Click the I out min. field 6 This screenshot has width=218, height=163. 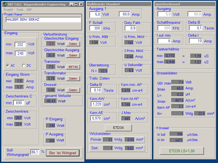coord(164,41)
